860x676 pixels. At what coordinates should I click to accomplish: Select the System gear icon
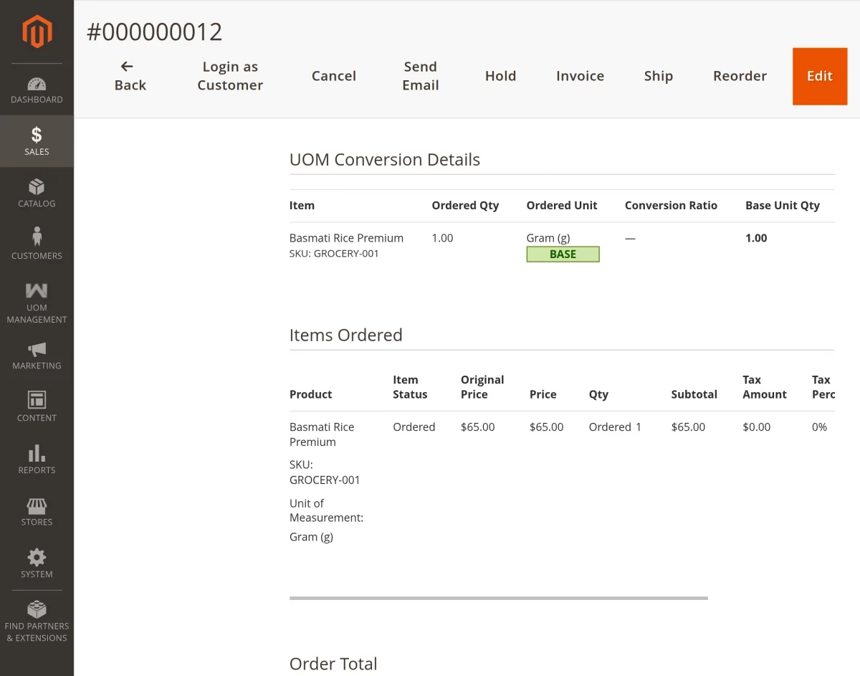pos(37,556)
